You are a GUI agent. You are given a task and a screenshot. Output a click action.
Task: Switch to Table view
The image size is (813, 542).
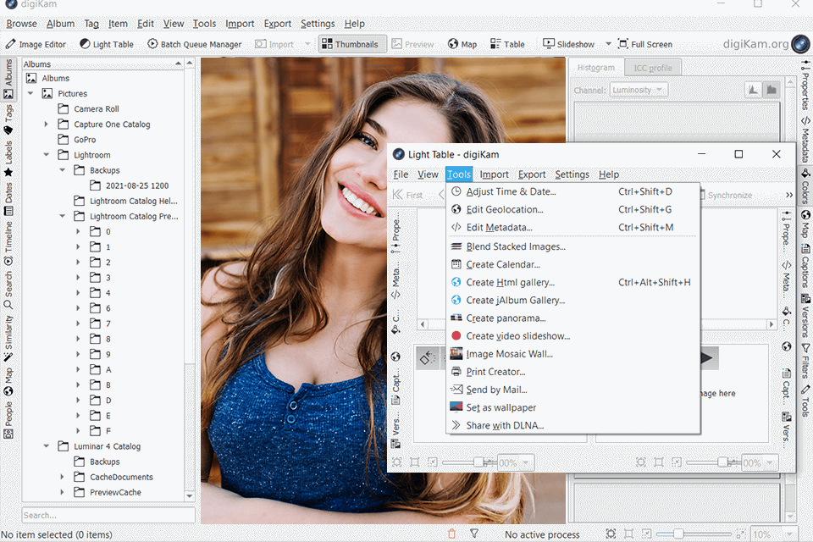coord(507,44)
